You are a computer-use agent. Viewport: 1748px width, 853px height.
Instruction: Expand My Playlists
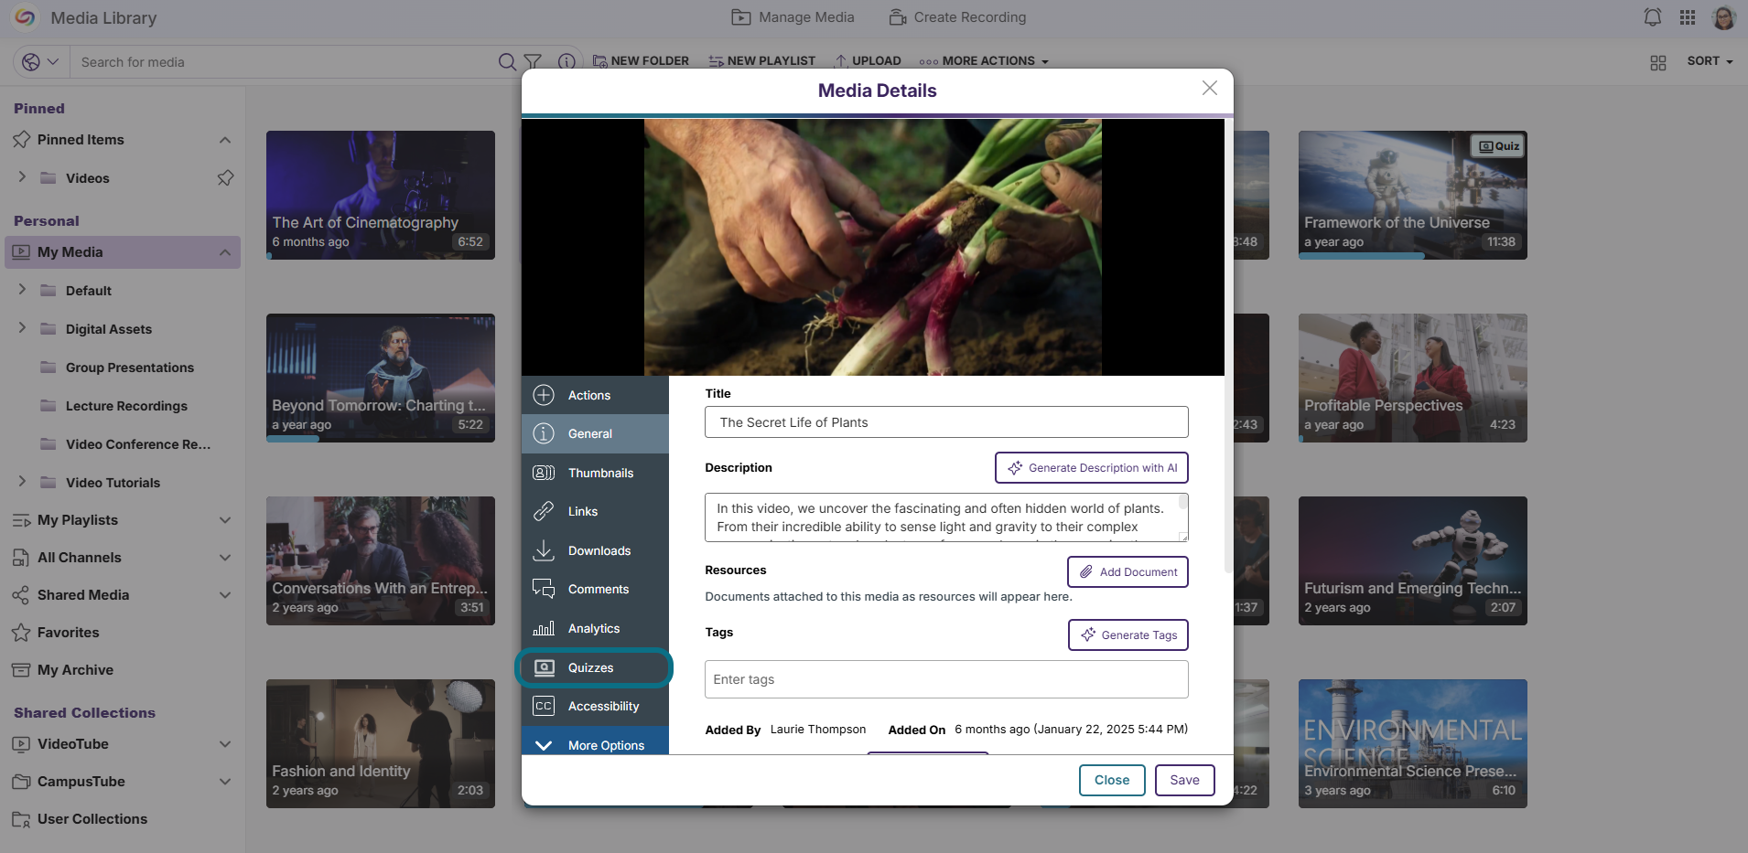[225, 520]
